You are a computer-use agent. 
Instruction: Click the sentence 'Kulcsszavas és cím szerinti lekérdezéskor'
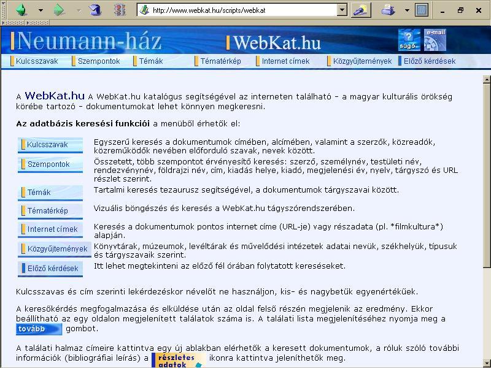[x=217, y=292]
